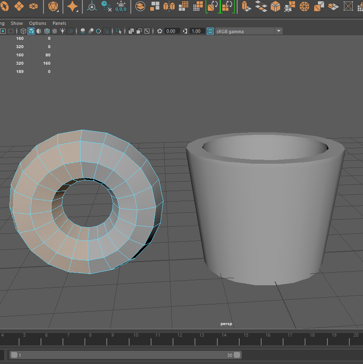
Task: Open the Show menu
Action: click(17, 23)
